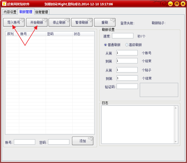Select the 刷新管理 tab
The image size is (187, 163).
pos(26,12)
